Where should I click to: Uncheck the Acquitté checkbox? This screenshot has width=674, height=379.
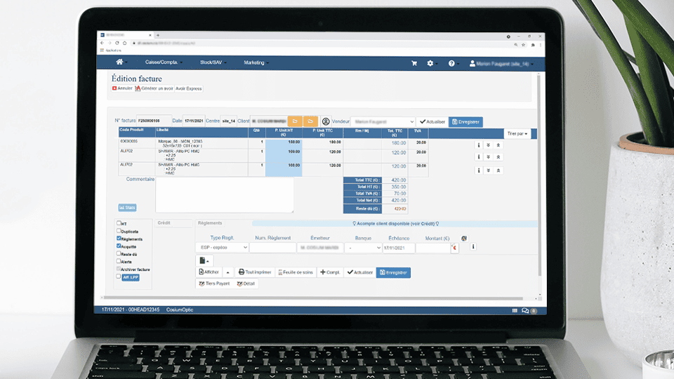click(x=119, y=246)
